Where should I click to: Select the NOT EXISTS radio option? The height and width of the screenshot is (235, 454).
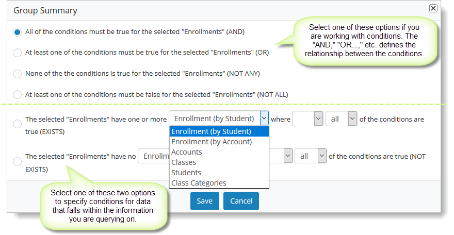18,161
